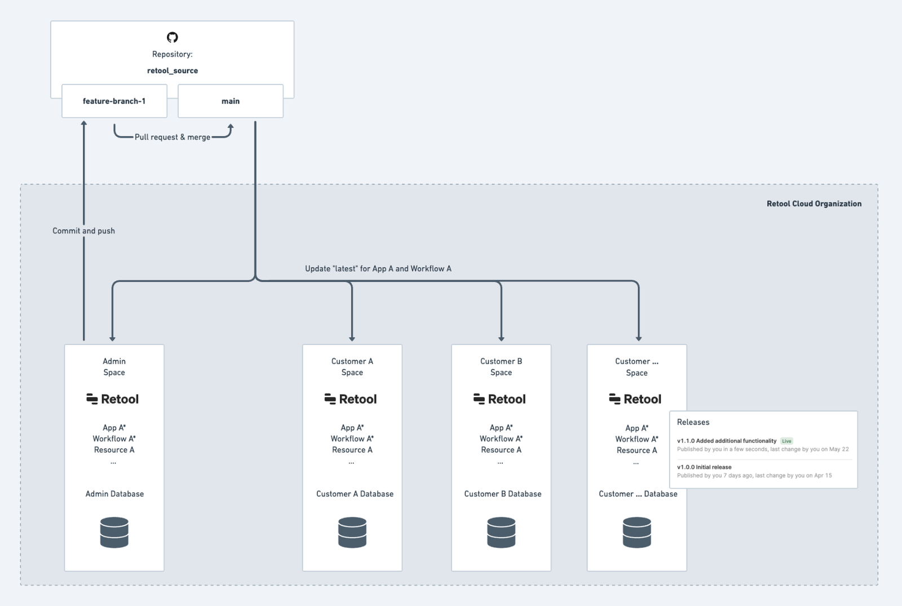Click the 'retool_source' repository name

[x=173, y=70]
